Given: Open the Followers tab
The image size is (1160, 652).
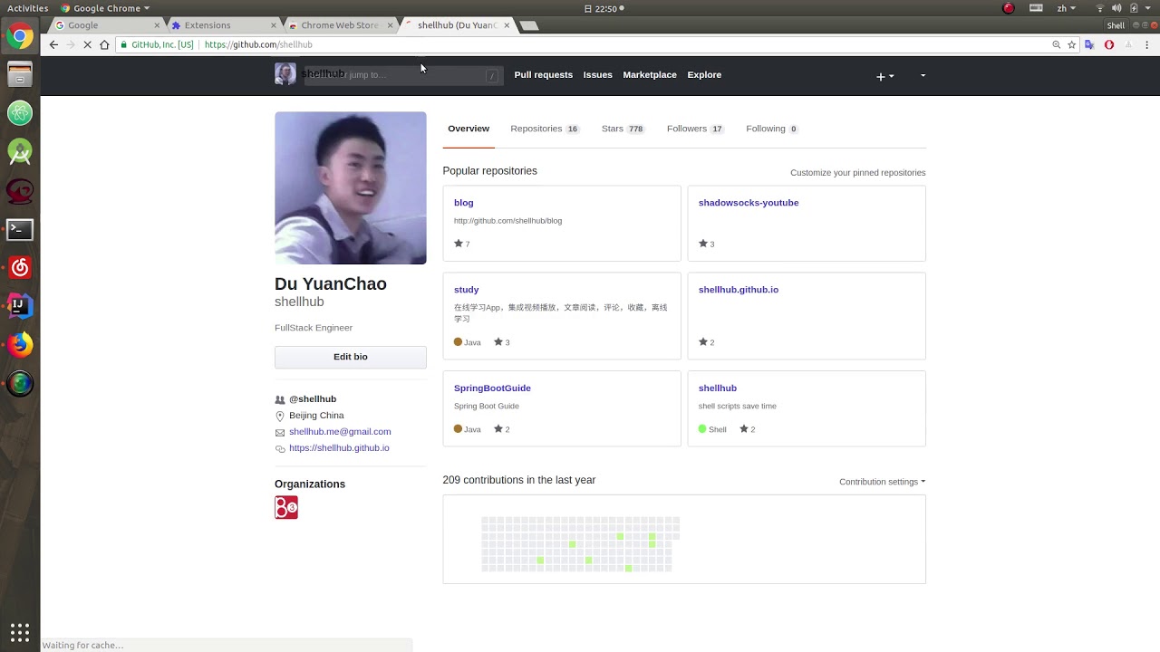Looking at the screenshot, I should point(695,129).
